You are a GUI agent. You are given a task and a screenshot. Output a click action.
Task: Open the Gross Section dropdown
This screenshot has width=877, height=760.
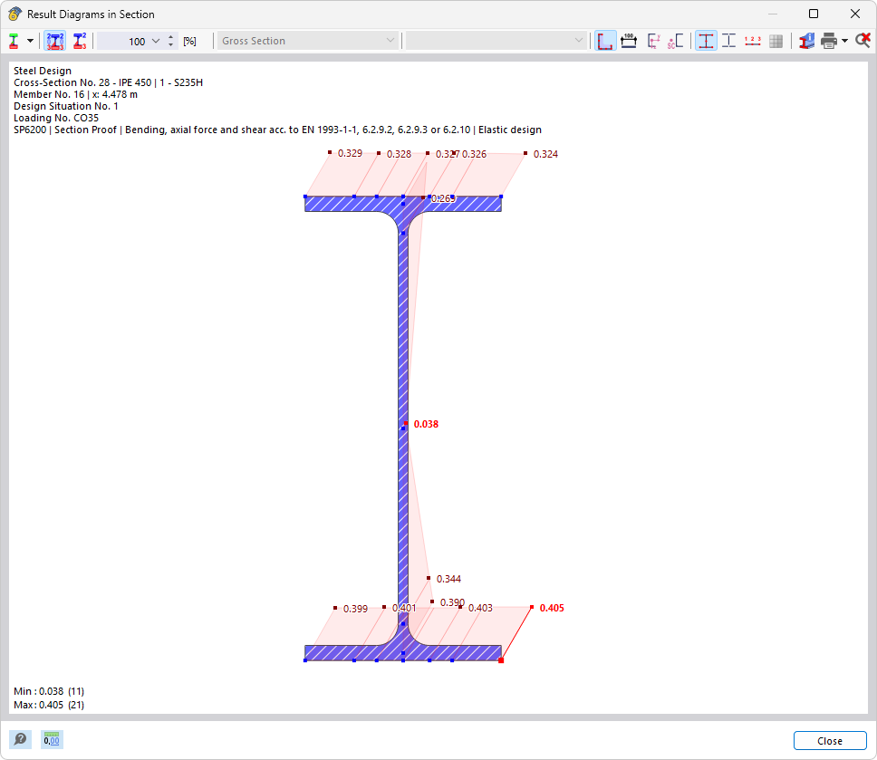pos(308,40)
